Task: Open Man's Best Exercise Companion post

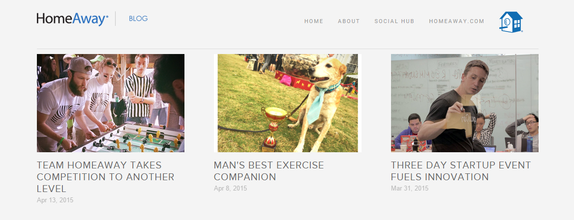Action: tap(269, 171)
